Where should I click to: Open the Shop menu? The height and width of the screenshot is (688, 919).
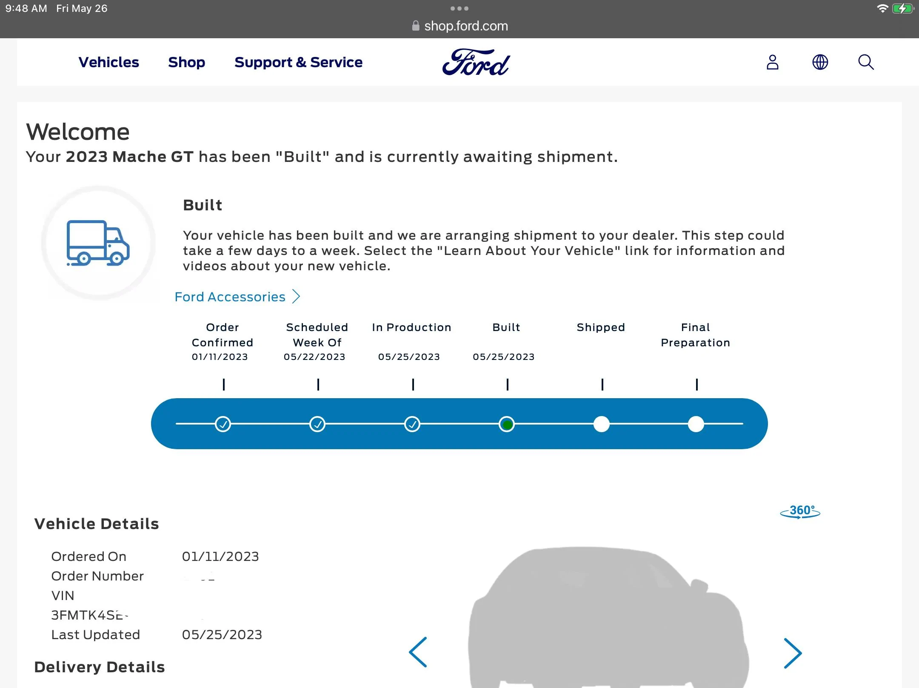coord(187,62)
